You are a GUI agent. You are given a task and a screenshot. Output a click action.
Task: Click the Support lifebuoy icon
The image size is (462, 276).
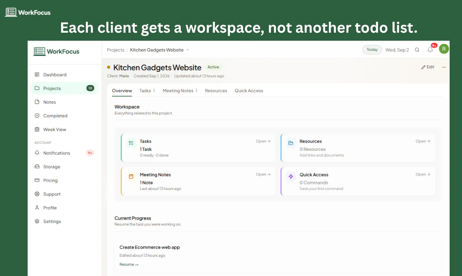(x=37, y=194)
